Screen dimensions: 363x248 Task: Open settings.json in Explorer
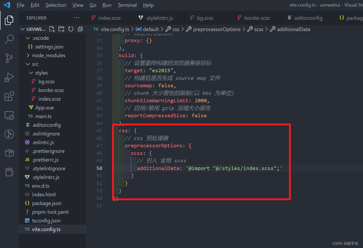click(52, 47)
